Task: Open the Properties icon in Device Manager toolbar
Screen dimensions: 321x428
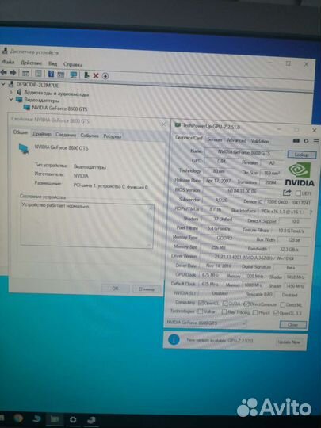Action: (x=39, y=74)
